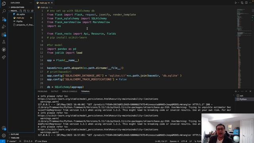
Task: Create a new terminal with the plus icon
Action: (236, 91)
